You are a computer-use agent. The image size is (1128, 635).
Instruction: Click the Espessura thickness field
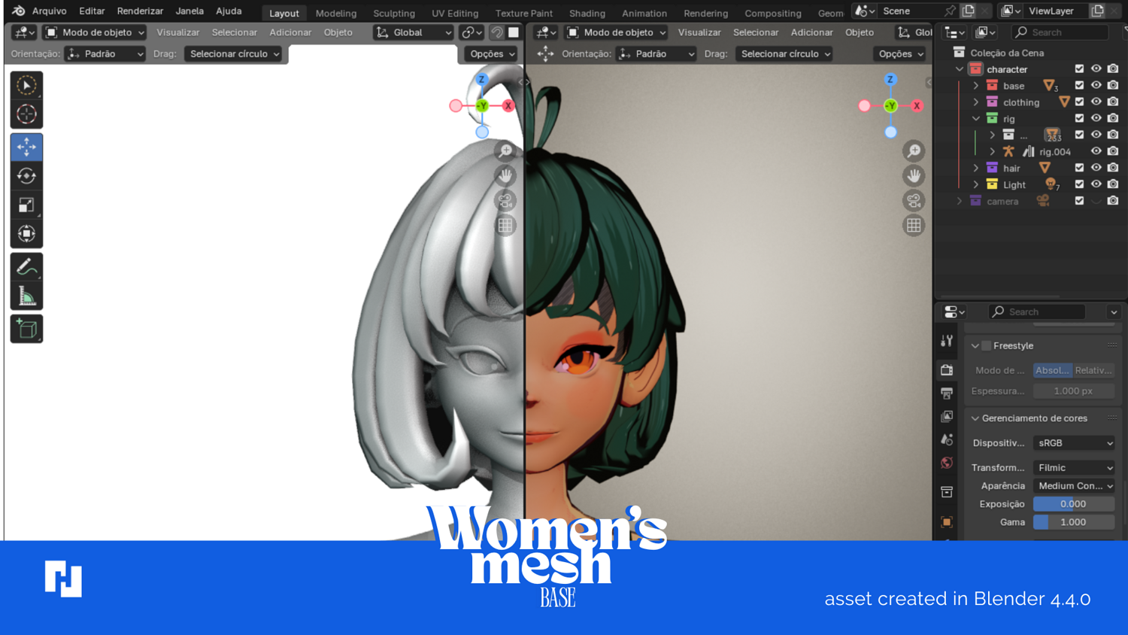[x=1074, y=391]
